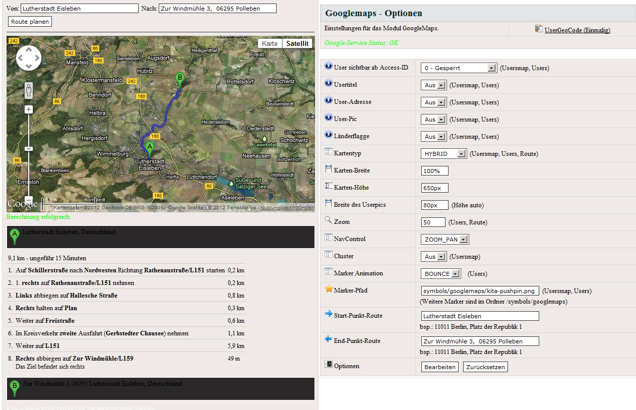636x410 pixels.
Task: Click the UserGeoCode clipboard icon
Action: pos(539,29)
